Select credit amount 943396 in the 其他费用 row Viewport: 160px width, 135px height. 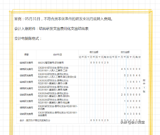132,114
